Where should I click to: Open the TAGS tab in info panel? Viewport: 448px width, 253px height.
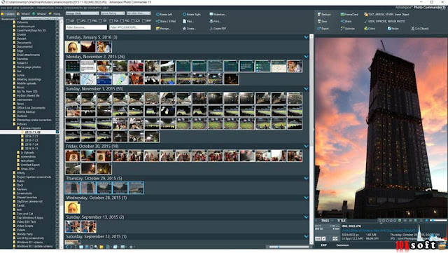[325, 221]
